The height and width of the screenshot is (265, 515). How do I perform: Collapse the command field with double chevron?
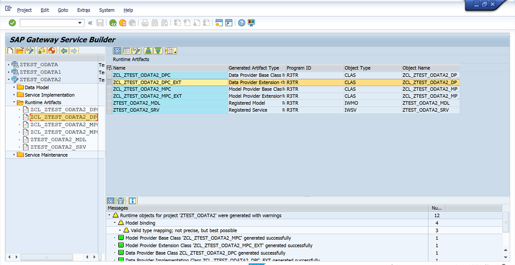(x=90, y=23)
